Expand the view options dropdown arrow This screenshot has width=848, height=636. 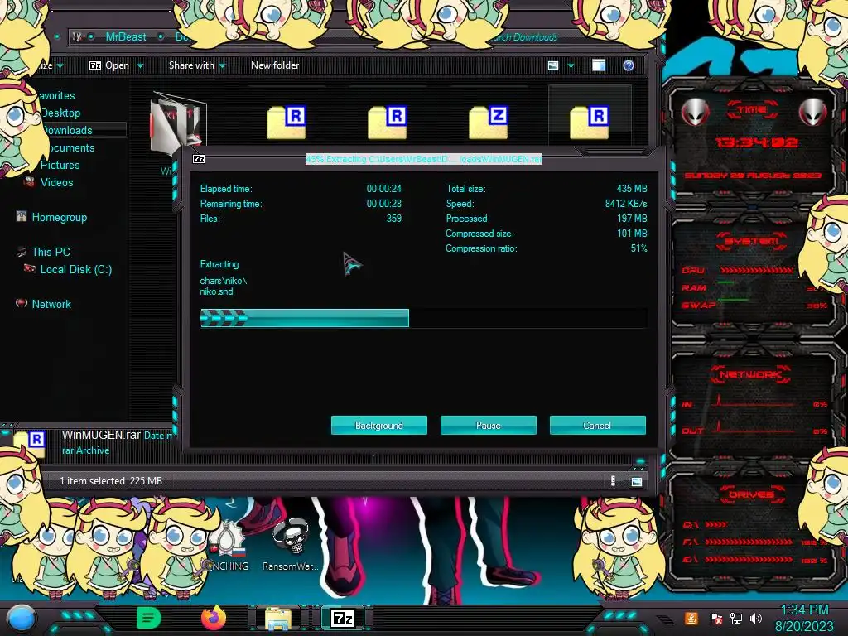571,66
